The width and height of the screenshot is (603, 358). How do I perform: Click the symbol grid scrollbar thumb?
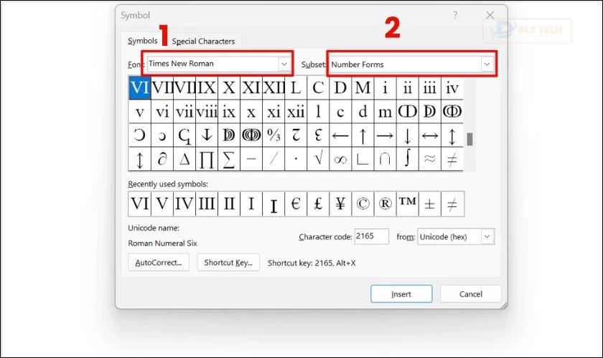click(x=469, y=139)
